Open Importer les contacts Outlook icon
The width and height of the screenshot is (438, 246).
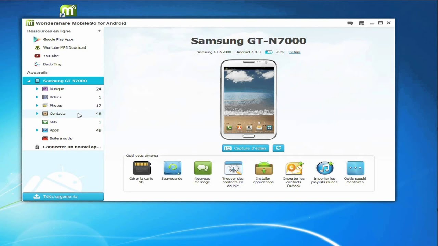294,168
